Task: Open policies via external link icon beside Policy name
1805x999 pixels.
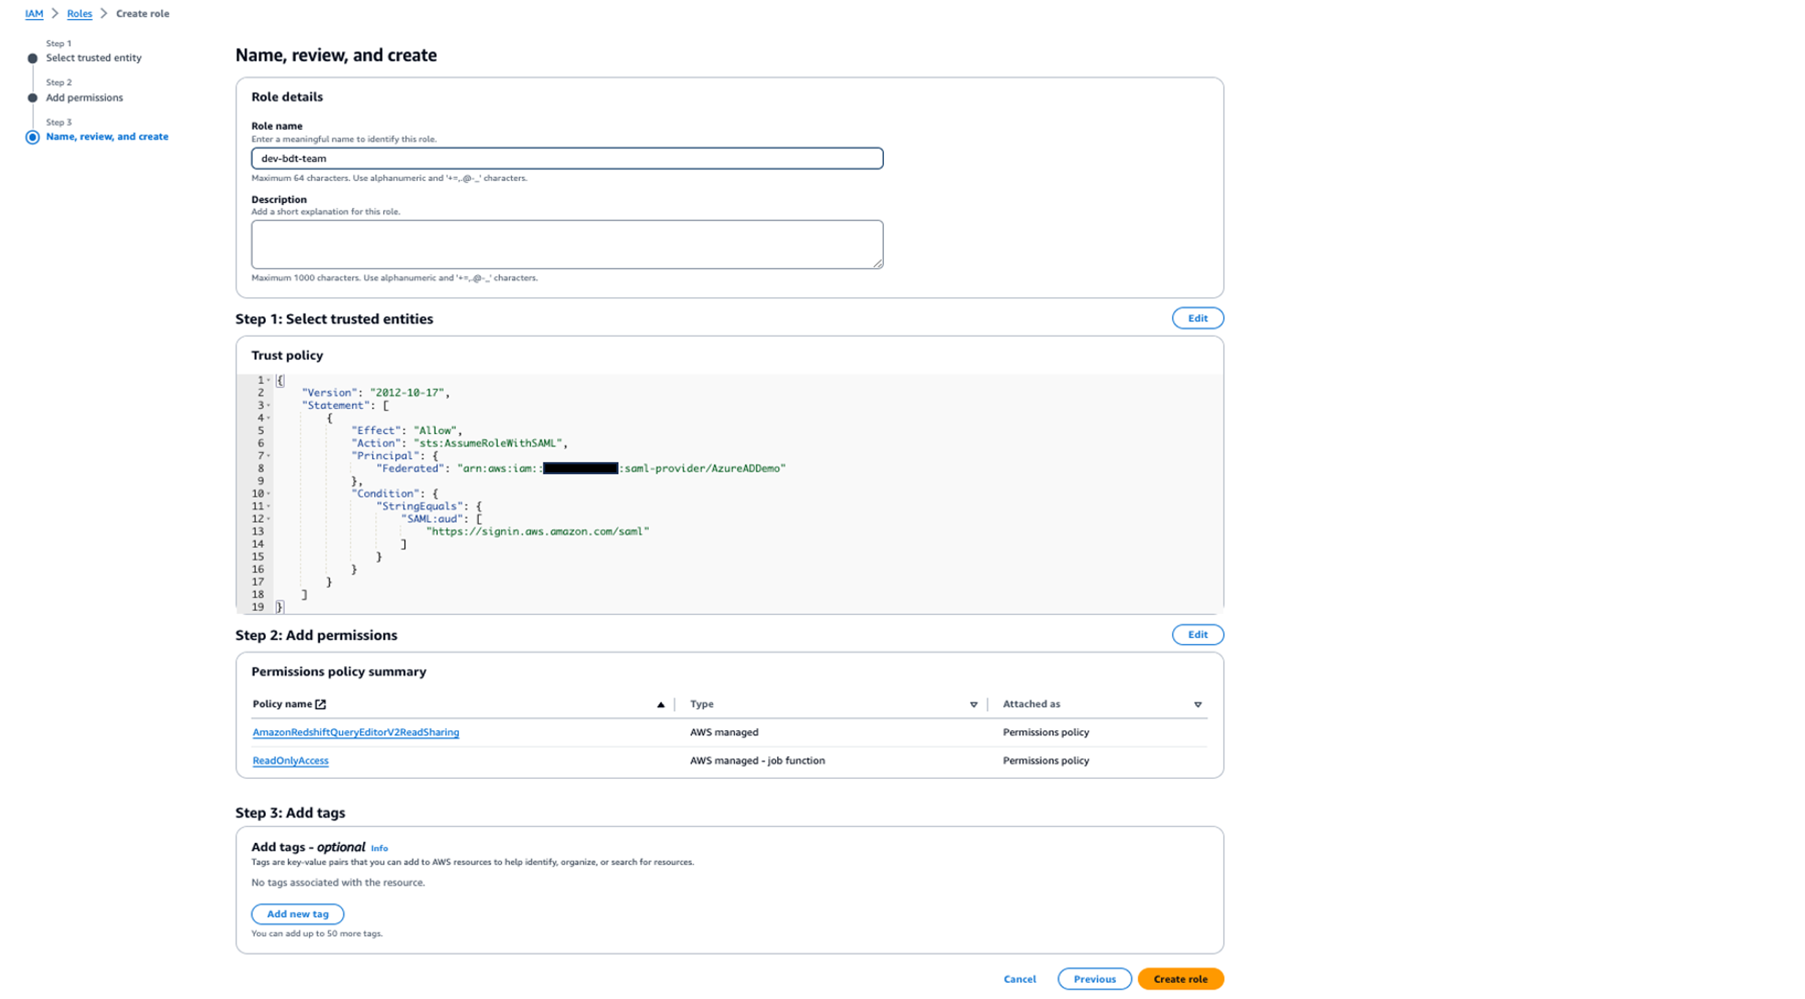Action: [x=321, y=703]
